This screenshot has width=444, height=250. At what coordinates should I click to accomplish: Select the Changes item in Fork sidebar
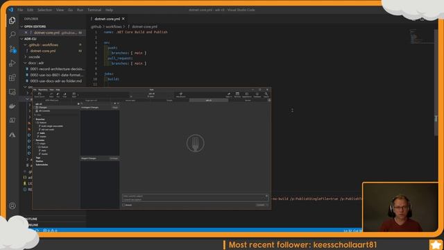56,108
